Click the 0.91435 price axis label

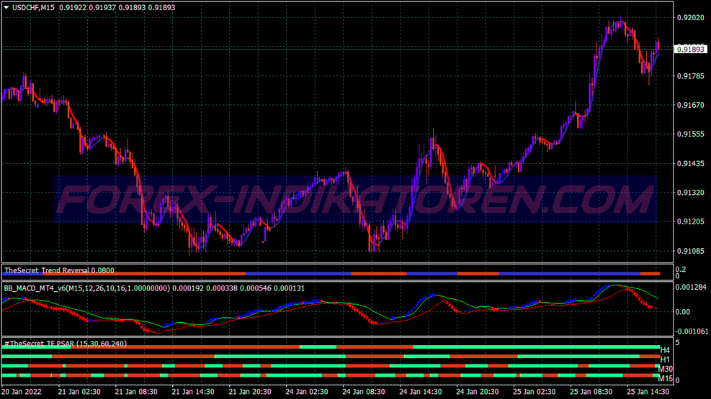[690, 163]
